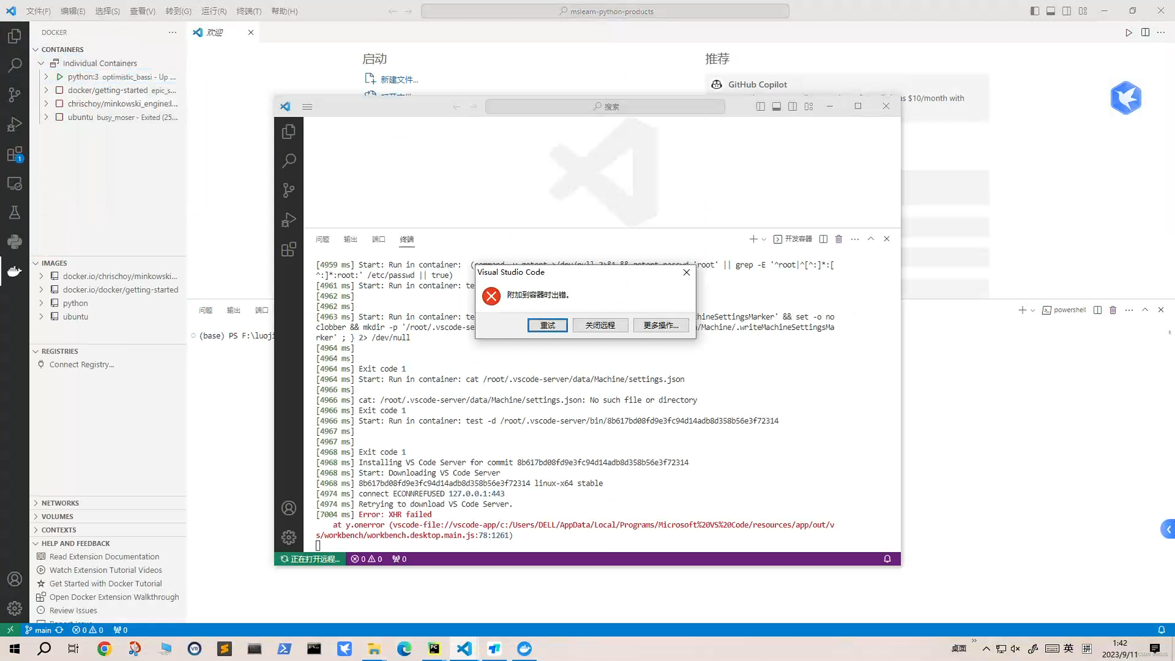Open Manage gear in front container window
This screenshot has width=1175, height=661.
289,537
